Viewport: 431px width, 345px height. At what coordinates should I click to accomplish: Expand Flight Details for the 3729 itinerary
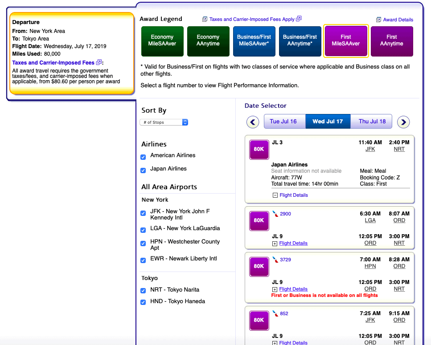(275, 289)
